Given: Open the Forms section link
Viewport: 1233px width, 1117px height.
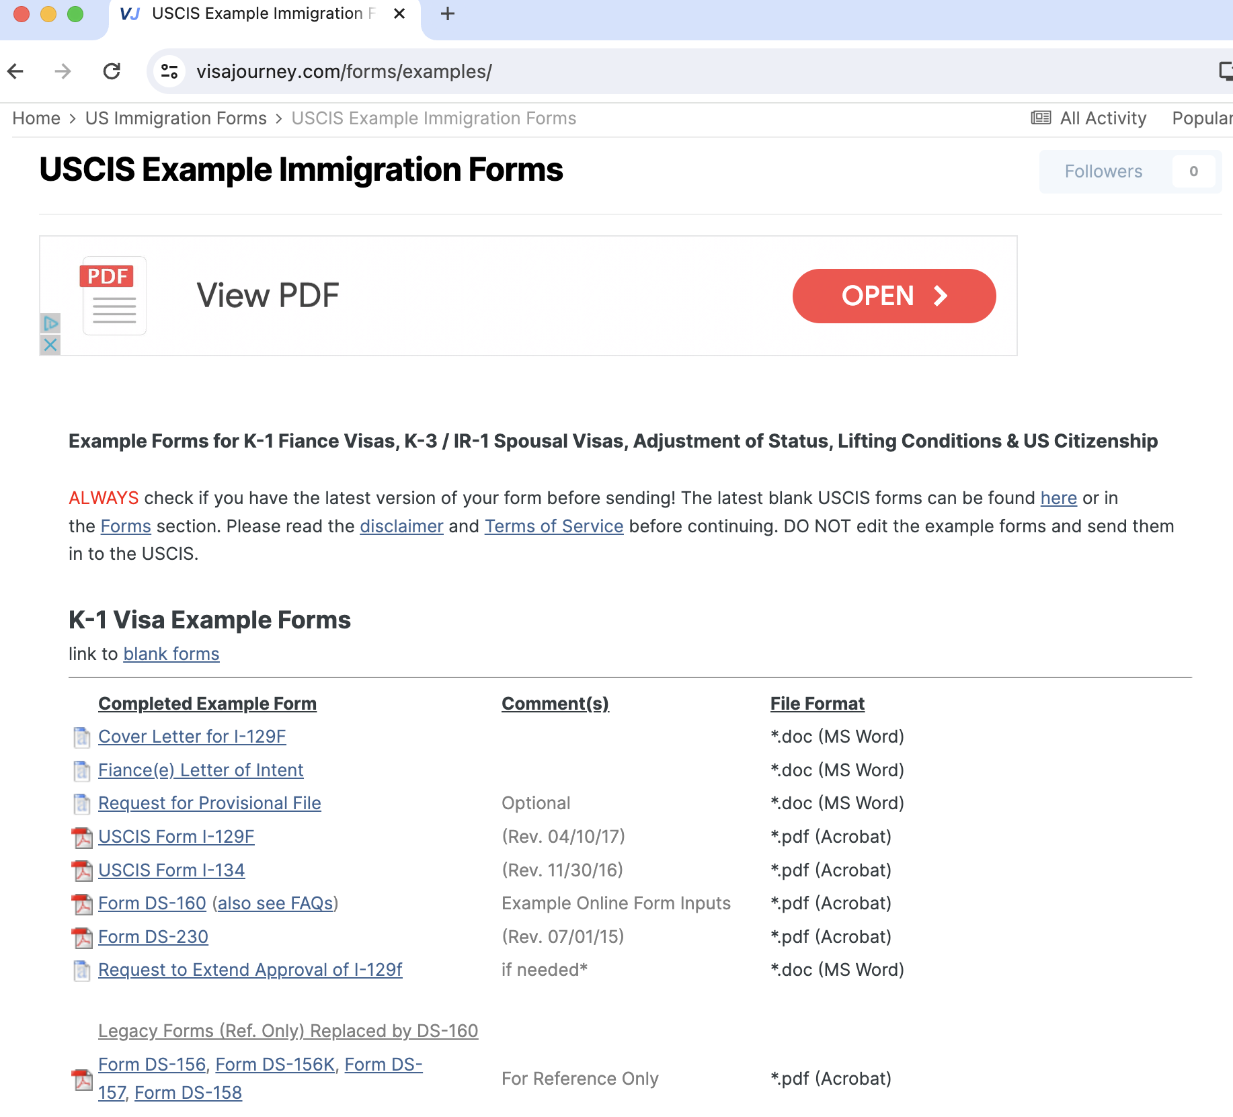Looking at the screenshot, I should (x=126, y=526).
